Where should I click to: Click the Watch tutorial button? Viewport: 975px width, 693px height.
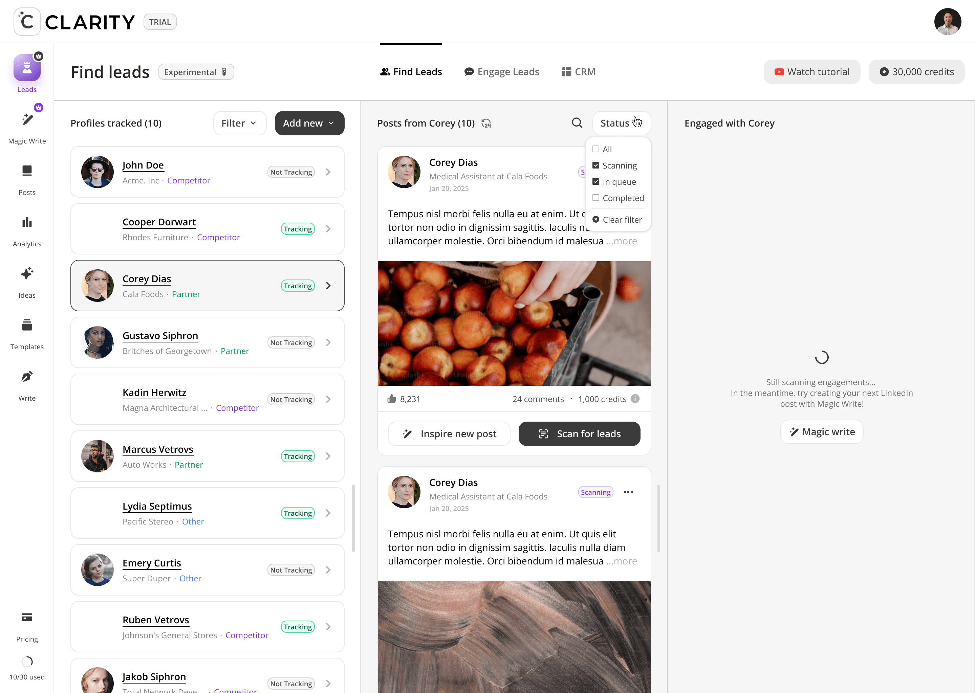[x=811, y=72]
